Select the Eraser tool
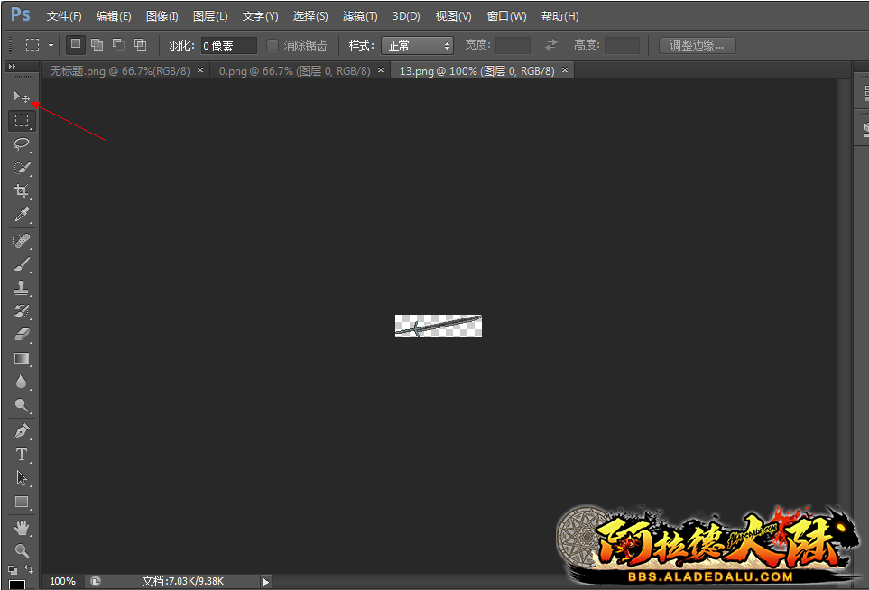The image size is (869, 590). point(22,335)
